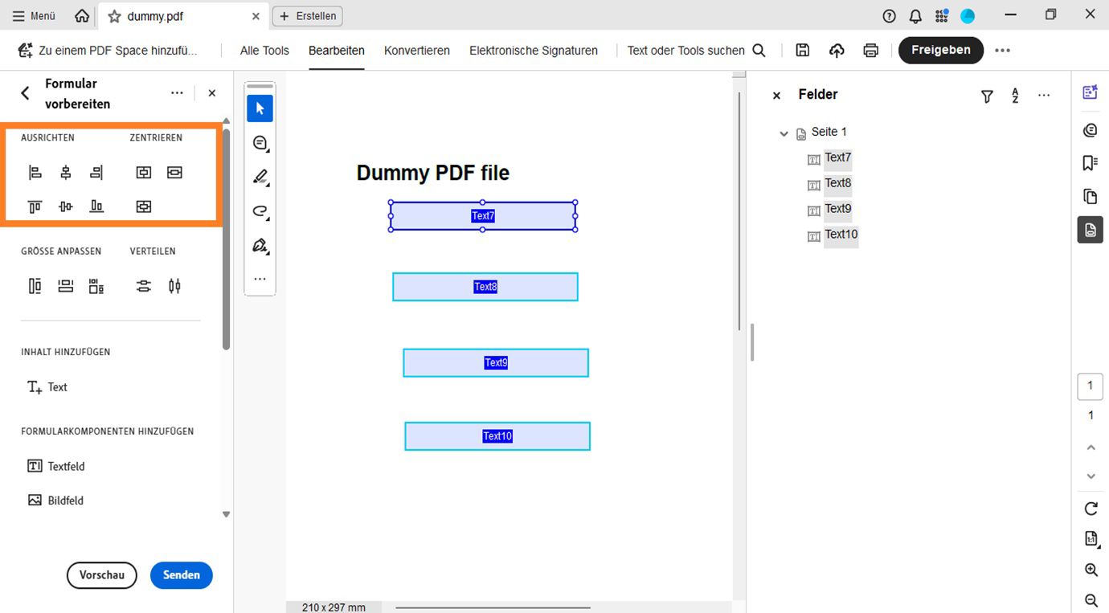Align selected fields to the left edge
Screen dimensions: 1109x613
[35, 172]
